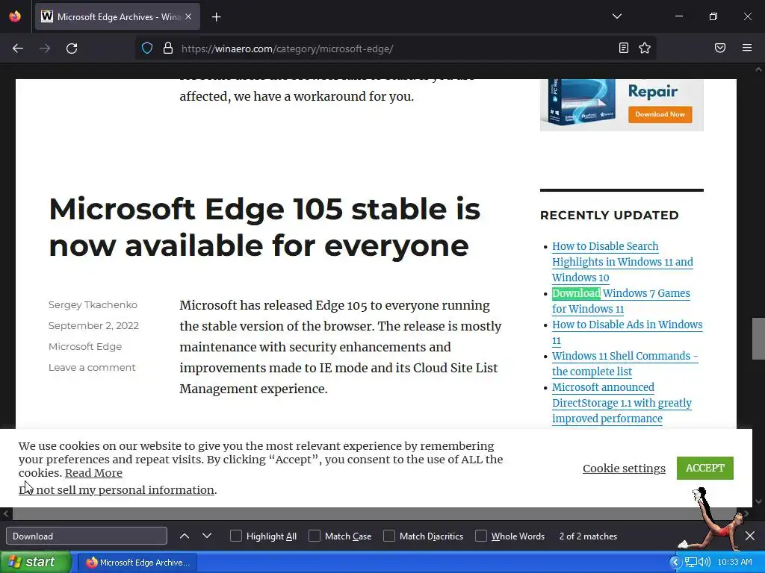Toggle reader view icon
765x573 pixels.
coord(624,48)
